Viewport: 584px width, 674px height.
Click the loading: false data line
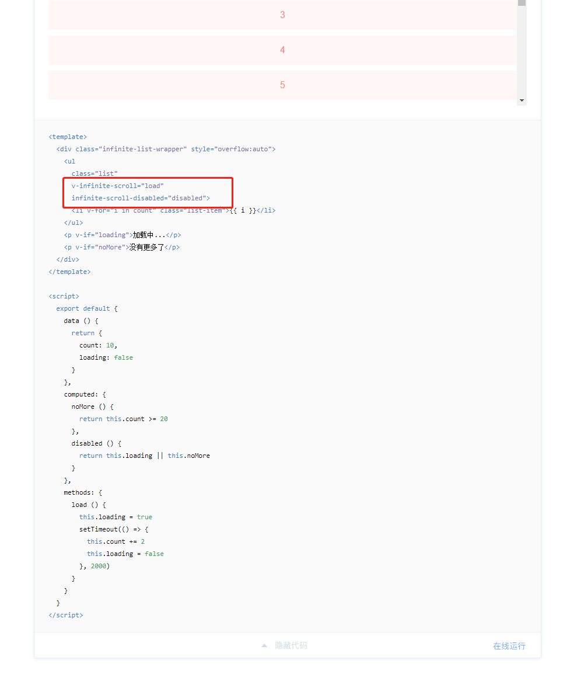point(106,357)
